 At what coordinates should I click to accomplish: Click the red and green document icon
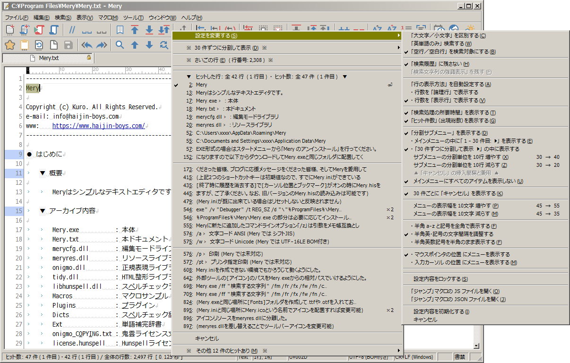[39, 30]
